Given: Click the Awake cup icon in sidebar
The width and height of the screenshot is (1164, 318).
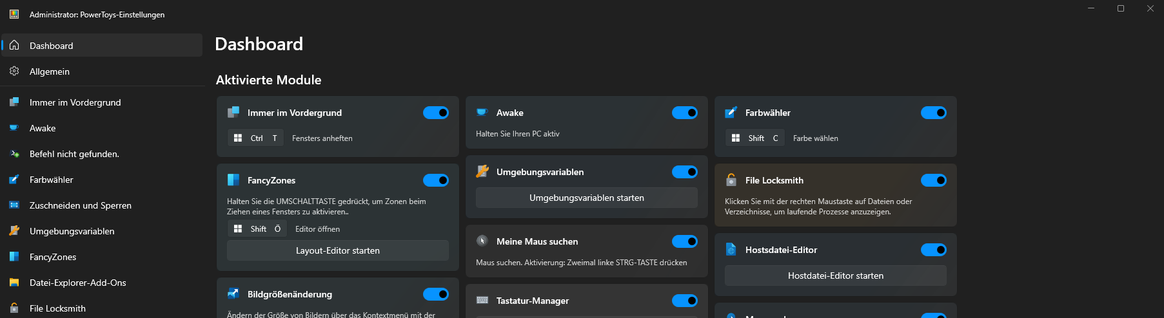Looking at the screenshot, I should click(14, 128).
